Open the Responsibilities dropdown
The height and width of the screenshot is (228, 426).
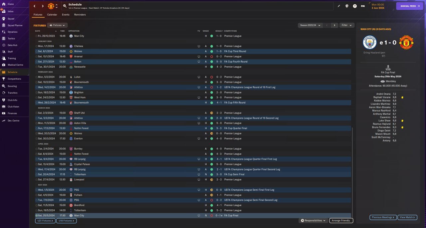click(313, 220)
